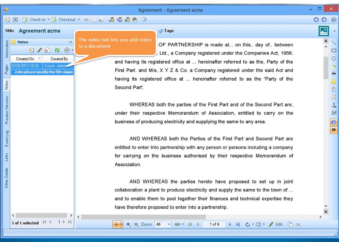The width and height of the screenshot is (339, 242).
Task: Select note 'John please modify the 5th clause'
Action: click(x=42, y=72)
